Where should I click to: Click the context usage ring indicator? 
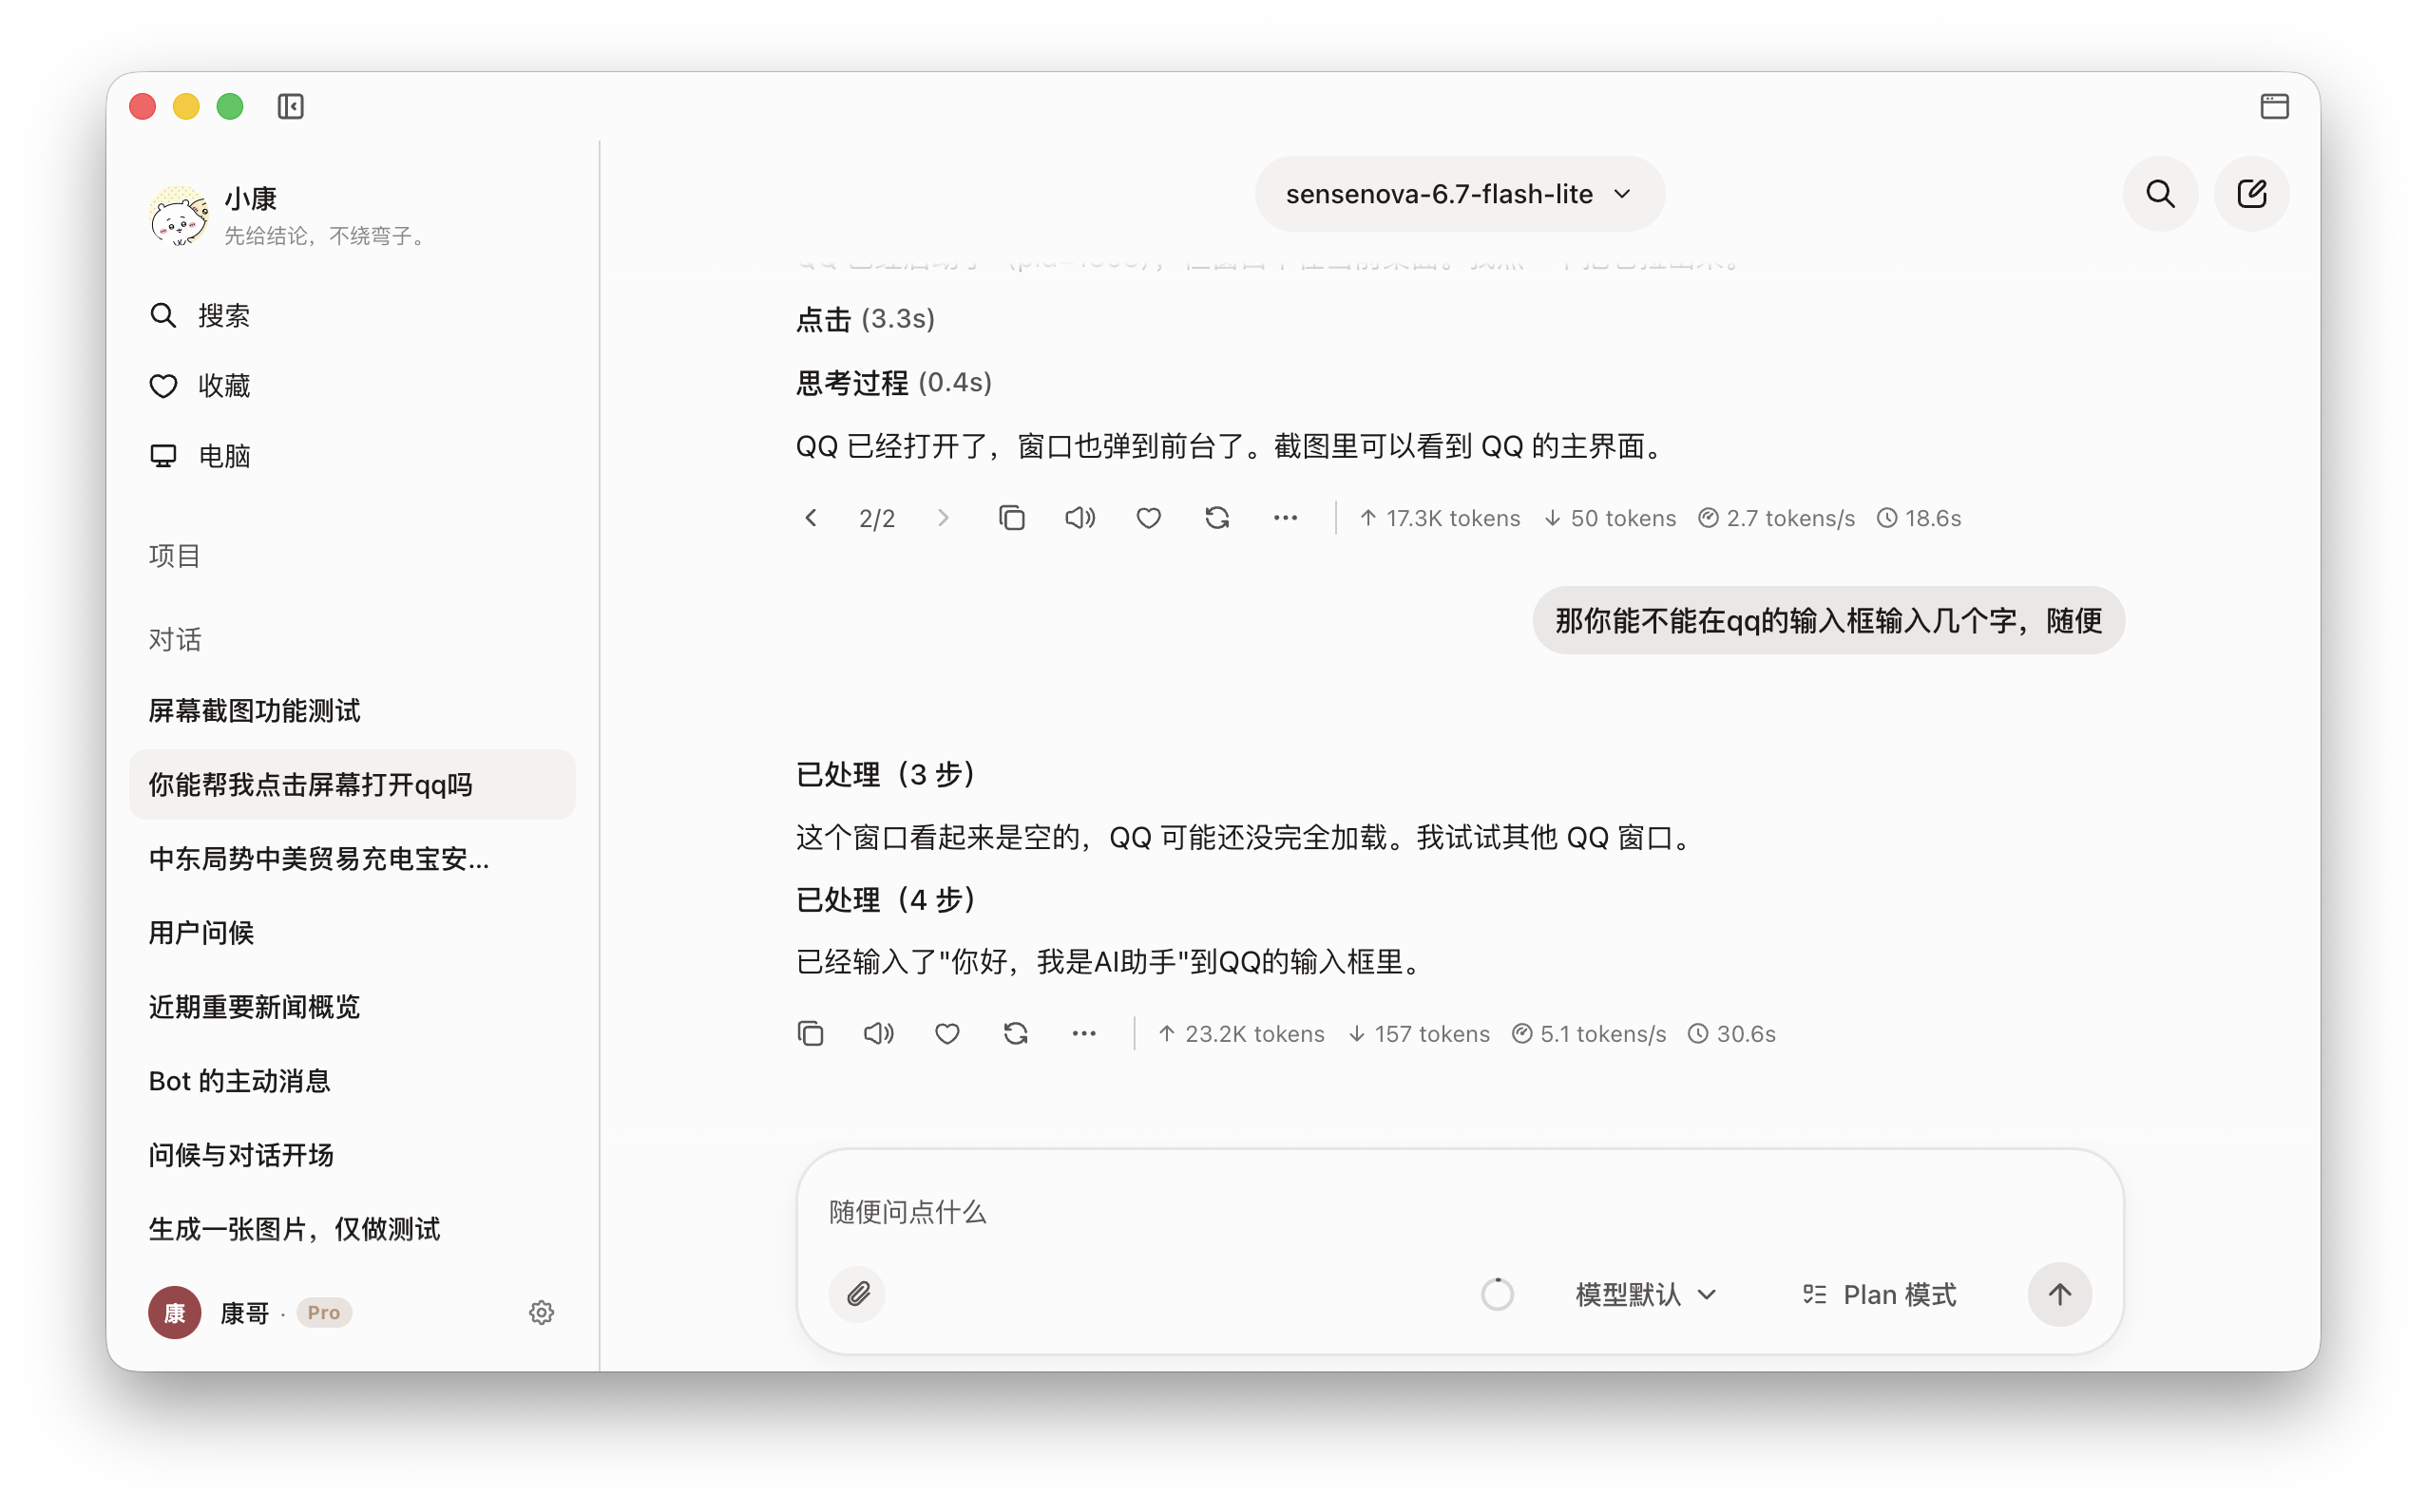point(1497,1294)
